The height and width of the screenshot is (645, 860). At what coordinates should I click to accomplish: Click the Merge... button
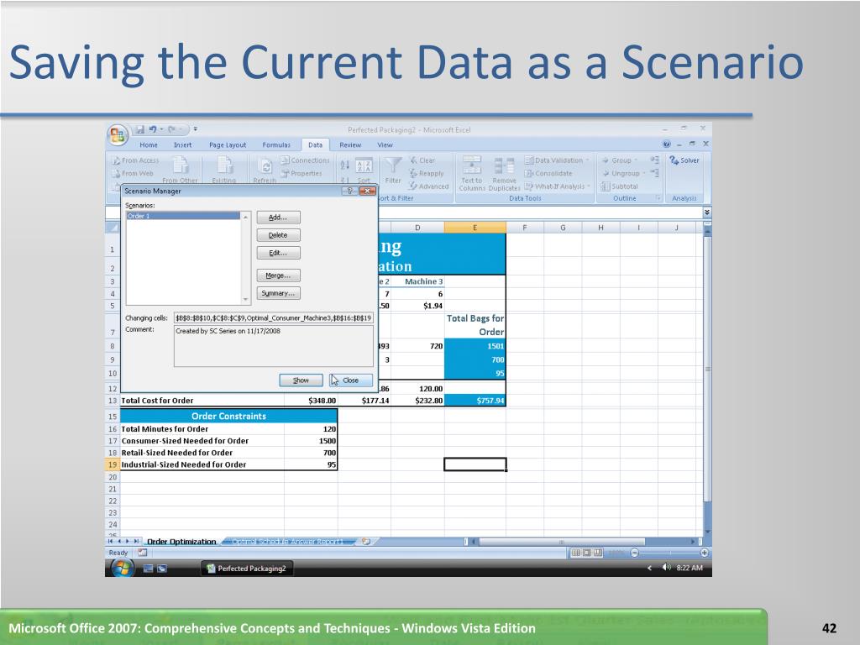click(x=278, y=275)
